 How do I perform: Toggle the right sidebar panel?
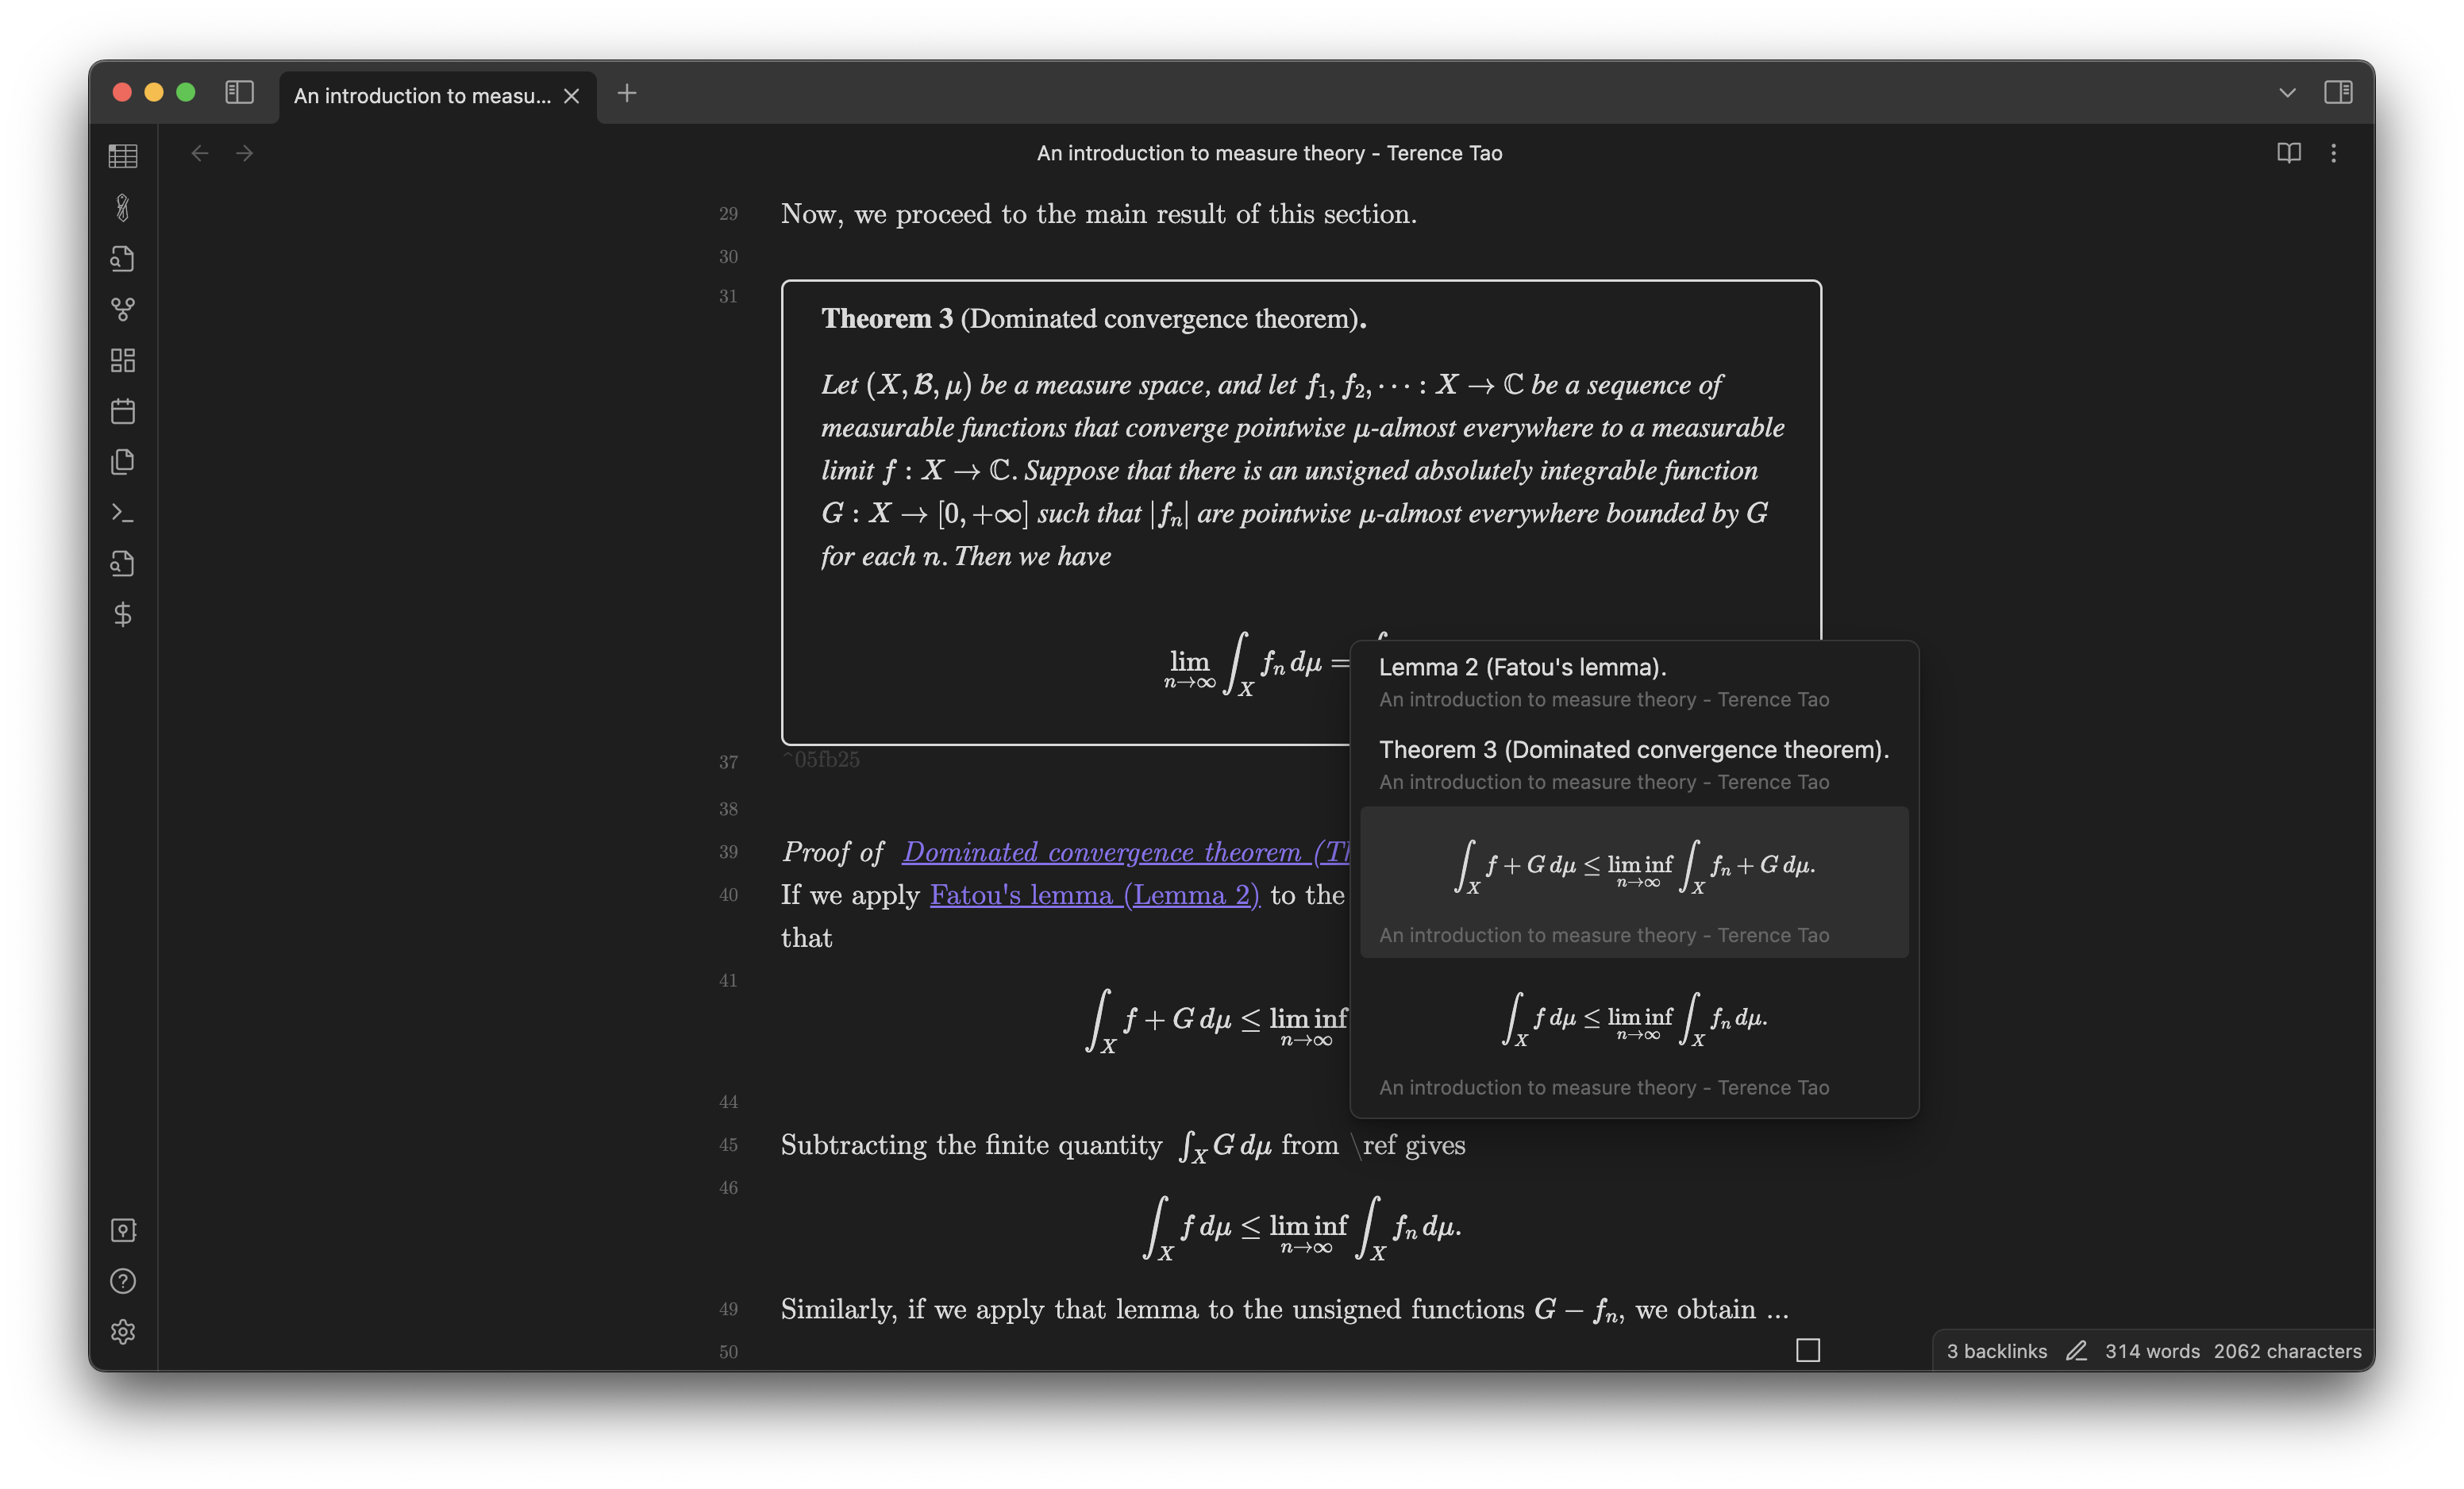pos(2338,93)
